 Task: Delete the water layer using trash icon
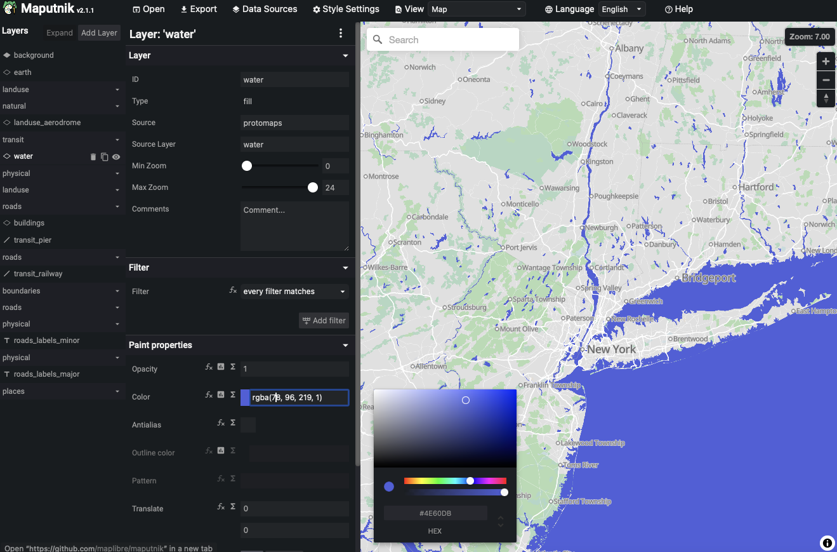(93, 157)
